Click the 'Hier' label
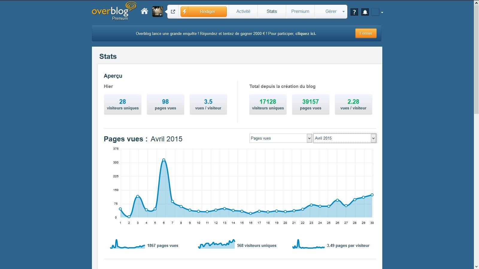 [108, 86]
